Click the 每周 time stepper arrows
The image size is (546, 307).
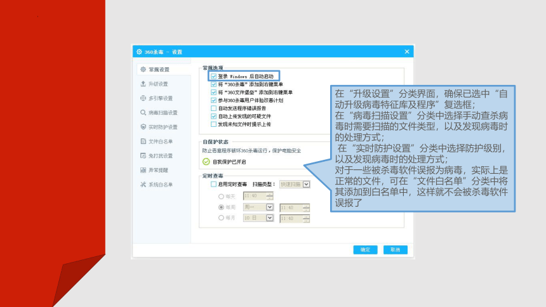tap(306, 208)
